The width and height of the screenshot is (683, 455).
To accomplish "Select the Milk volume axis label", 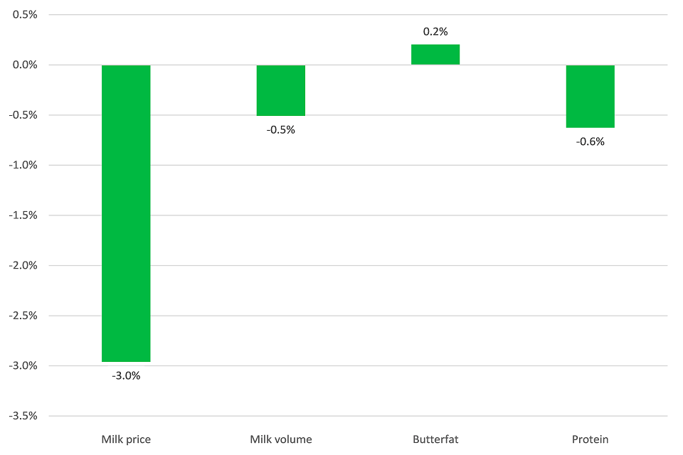I will pyautogui.click(x=281, y=439).
